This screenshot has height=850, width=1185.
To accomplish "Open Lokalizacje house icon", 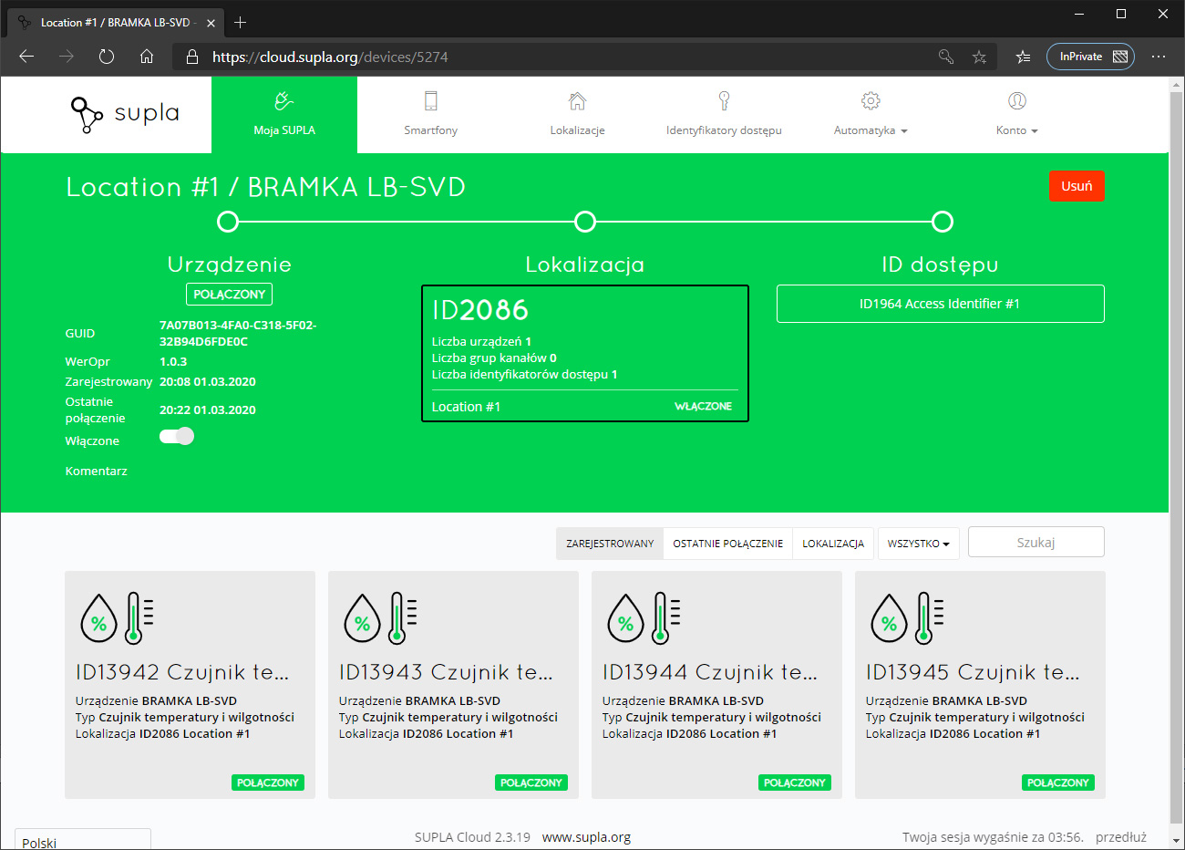I will 577,101.
